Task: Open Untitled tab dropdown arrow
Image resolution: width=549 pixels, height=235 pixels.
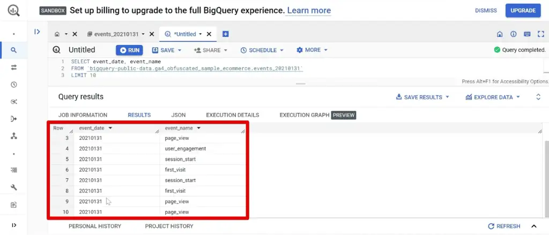Action: pyautogui.click(x=201, y=34)
